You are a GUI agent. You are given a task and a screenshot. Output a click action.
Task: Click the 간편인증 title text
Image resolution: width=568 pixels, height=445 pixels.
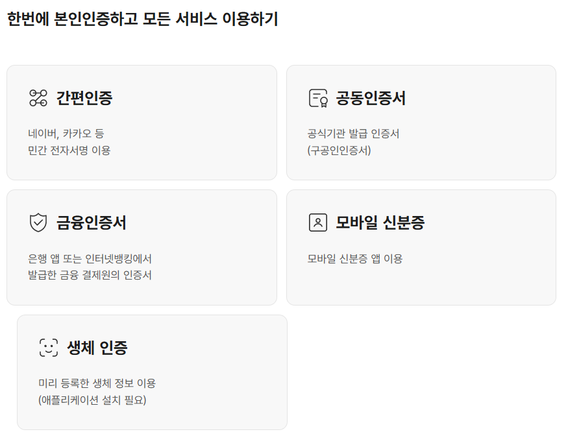click(85, 97)
